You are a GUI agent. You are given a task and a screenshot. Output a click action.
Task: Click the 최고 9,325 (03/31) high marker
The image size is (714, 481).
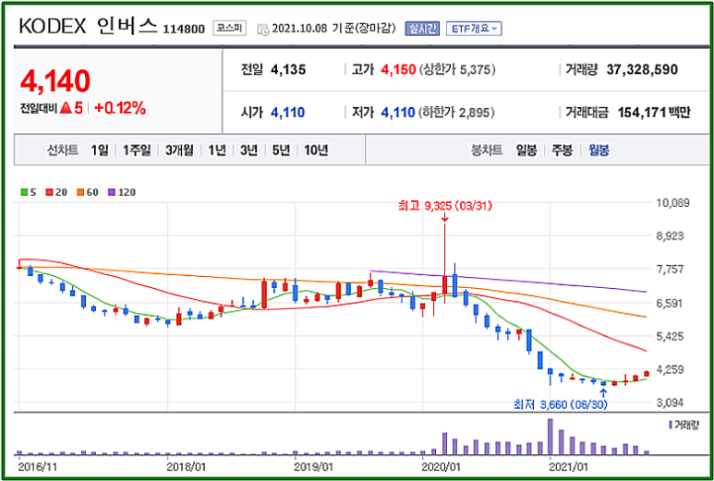pos(445,206)
